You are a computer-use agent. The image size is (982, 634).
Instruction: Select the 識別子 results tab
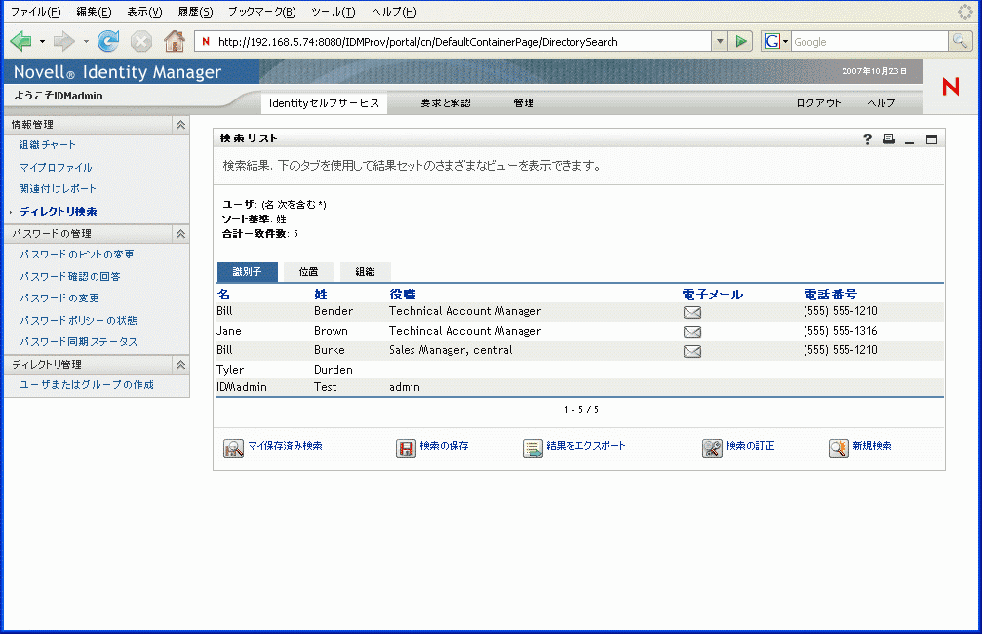pyautogui.click(x=248, y=272)
